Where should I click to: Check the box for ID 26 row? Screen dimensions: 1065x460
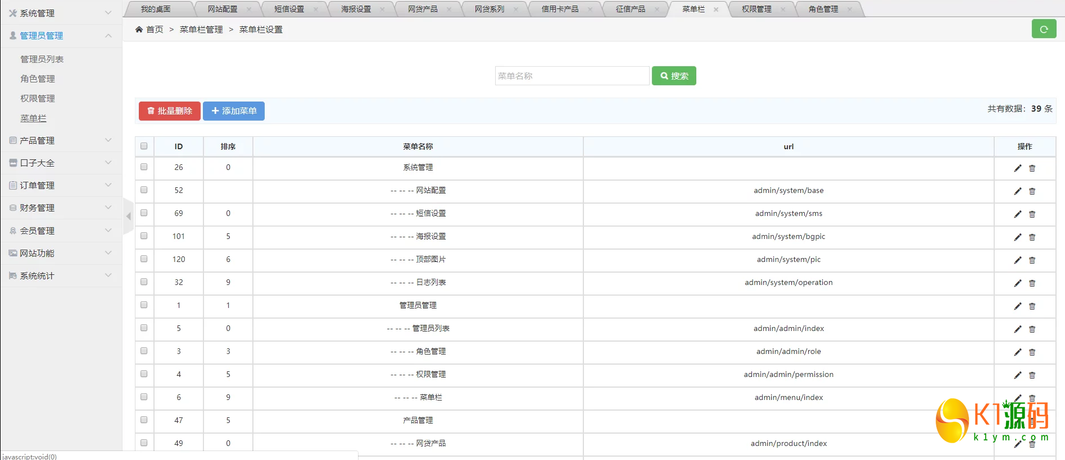click(144, 167)
